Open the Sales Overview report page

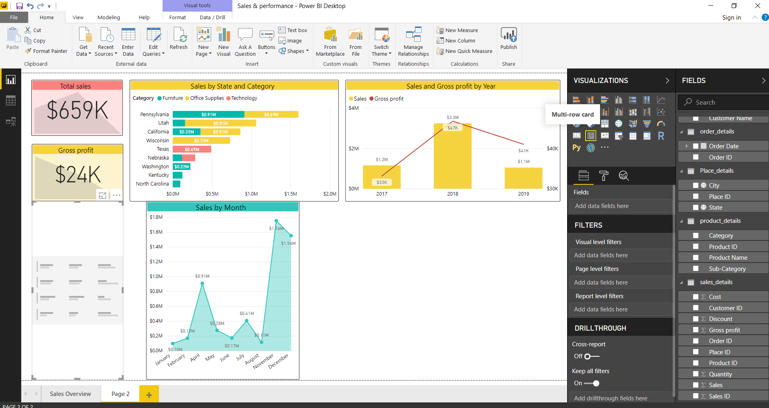point(70,394)
